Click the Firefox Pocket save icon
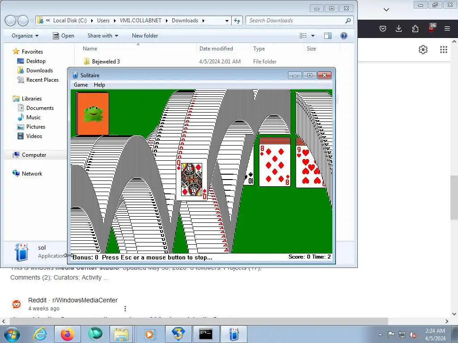The width and height of the screenshot is (458, 343). point(383,29)
